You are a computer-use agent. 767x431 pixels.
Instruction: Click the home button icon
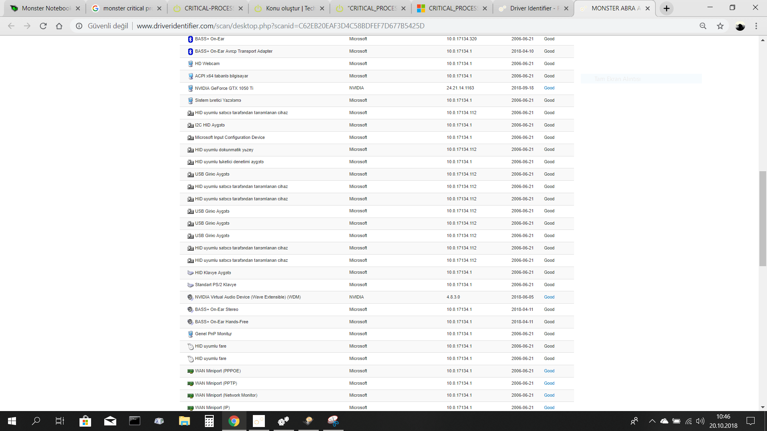pos(59,26)
